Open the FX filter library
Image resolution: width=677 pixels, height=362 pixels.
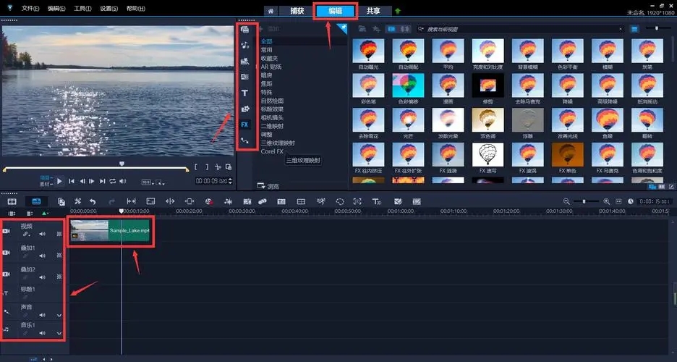[x=244, y=125]
